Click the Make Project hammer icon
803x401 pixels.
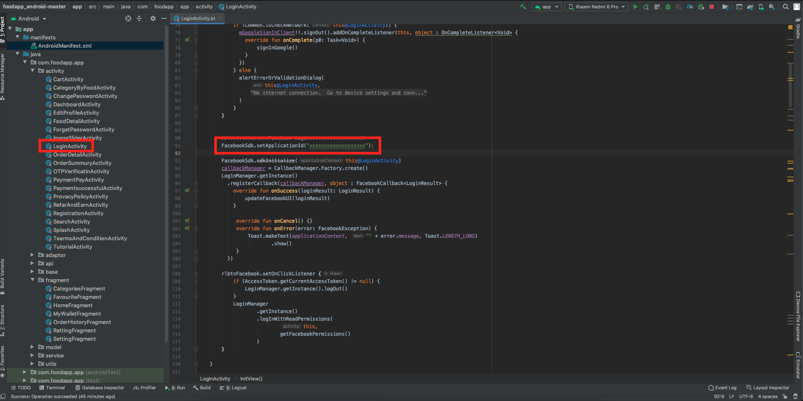pos(523,7)
